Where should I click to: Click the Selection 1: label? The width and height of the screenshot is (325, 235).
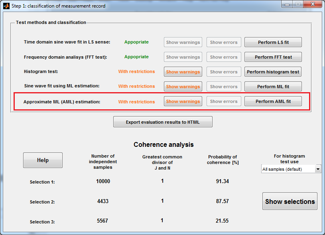42,182
